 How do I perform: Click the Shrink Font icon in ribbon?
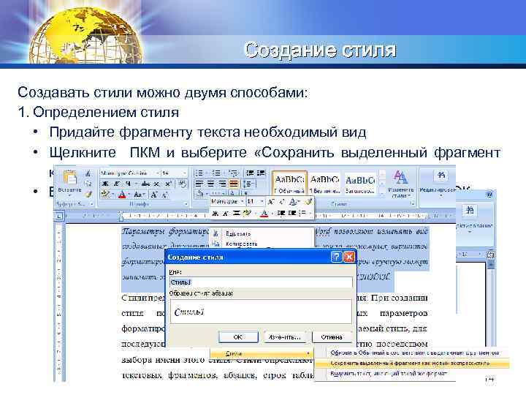coord(164,194)
